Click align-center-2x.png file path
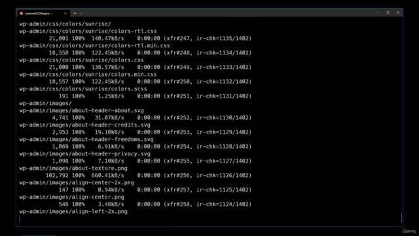Screen dimensions: 419x236 tap(77, 183)
